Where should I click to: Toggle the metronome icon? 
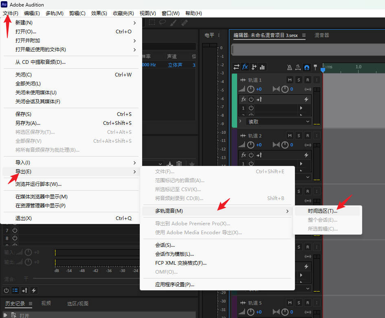(290, 67)
